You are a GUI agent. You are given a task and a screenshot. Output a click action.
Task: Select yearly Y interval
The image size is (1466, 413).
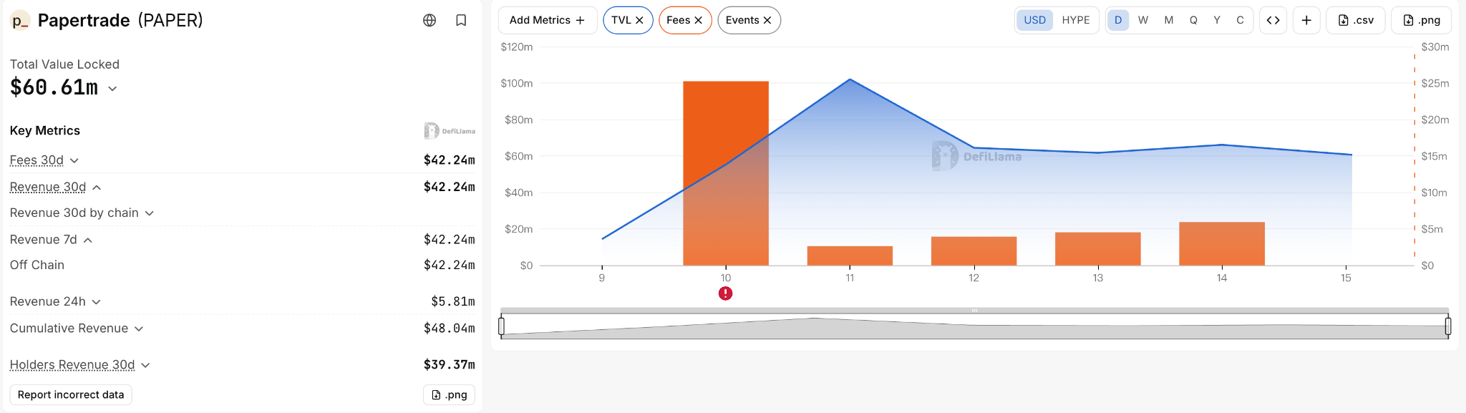[x=1217, y=20]
